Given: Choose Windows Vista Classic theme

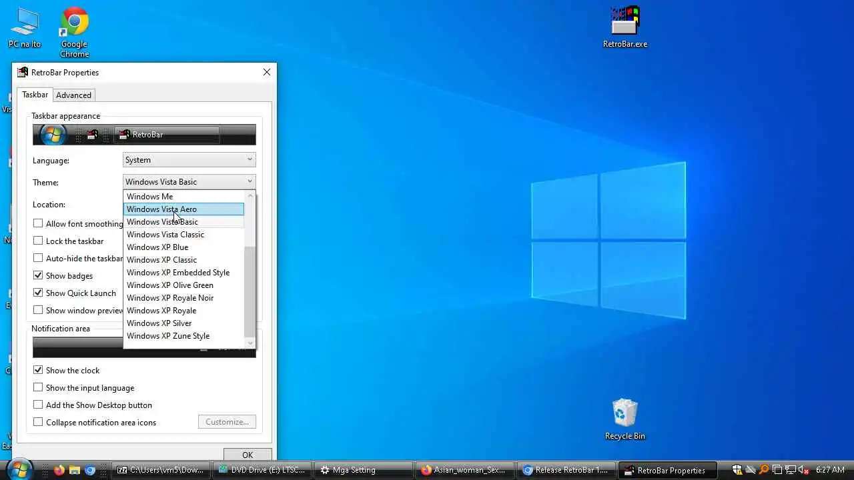Looking at the screenshot, I should [184, 235].
